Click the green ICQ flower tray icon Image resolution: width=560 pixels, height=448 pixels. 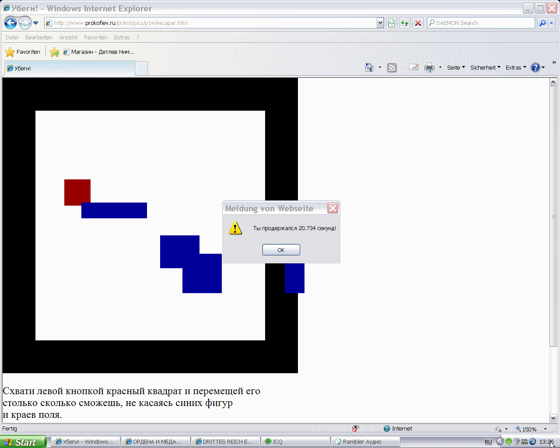[x=508, y=442]
